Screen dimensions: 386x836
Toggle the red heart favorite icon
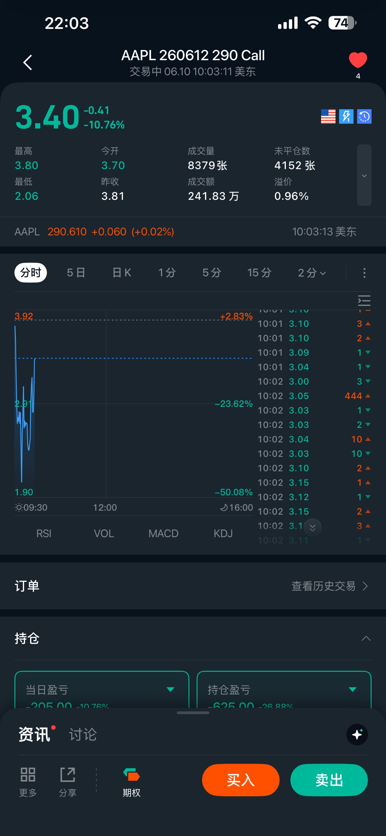pyautogui.click(x=358, y=60)
